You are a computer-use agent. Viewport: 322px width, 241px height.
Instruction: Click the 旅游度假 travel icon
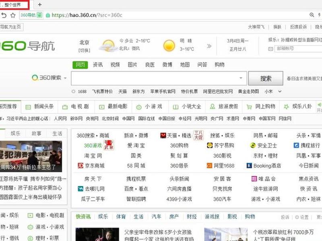[213, 106]
